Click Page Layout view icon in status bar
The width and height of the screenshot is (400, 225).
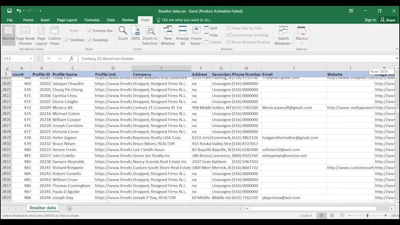(332, 216)
